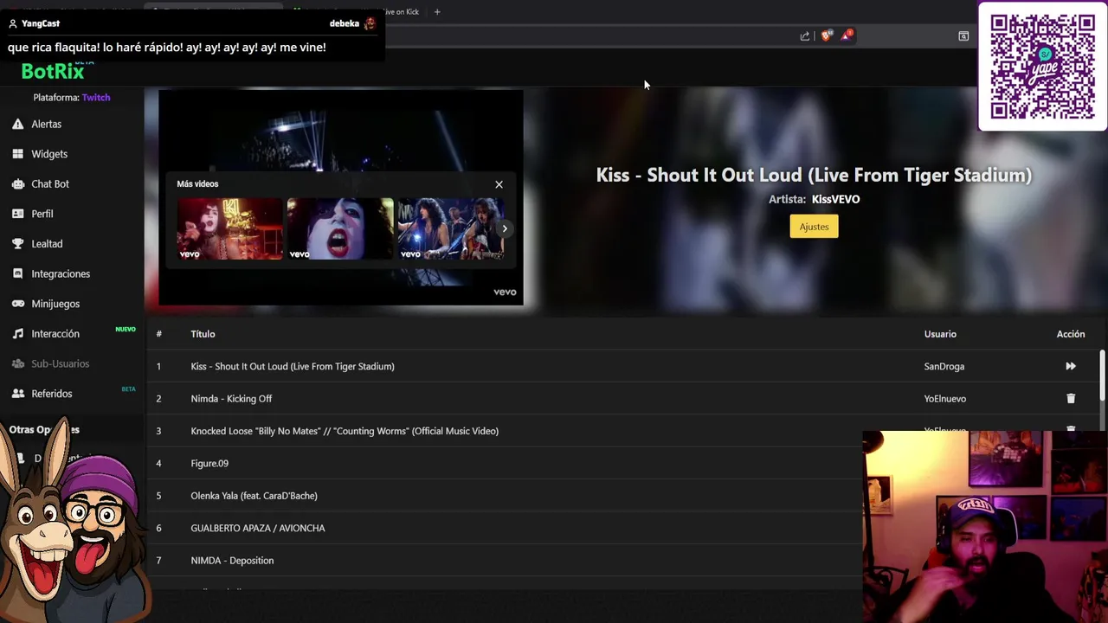Select the first Vevo video thumbnail

coord(229,229)
